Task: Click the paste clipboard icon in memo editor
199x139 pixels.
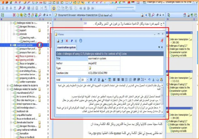Action: [161, 80]
